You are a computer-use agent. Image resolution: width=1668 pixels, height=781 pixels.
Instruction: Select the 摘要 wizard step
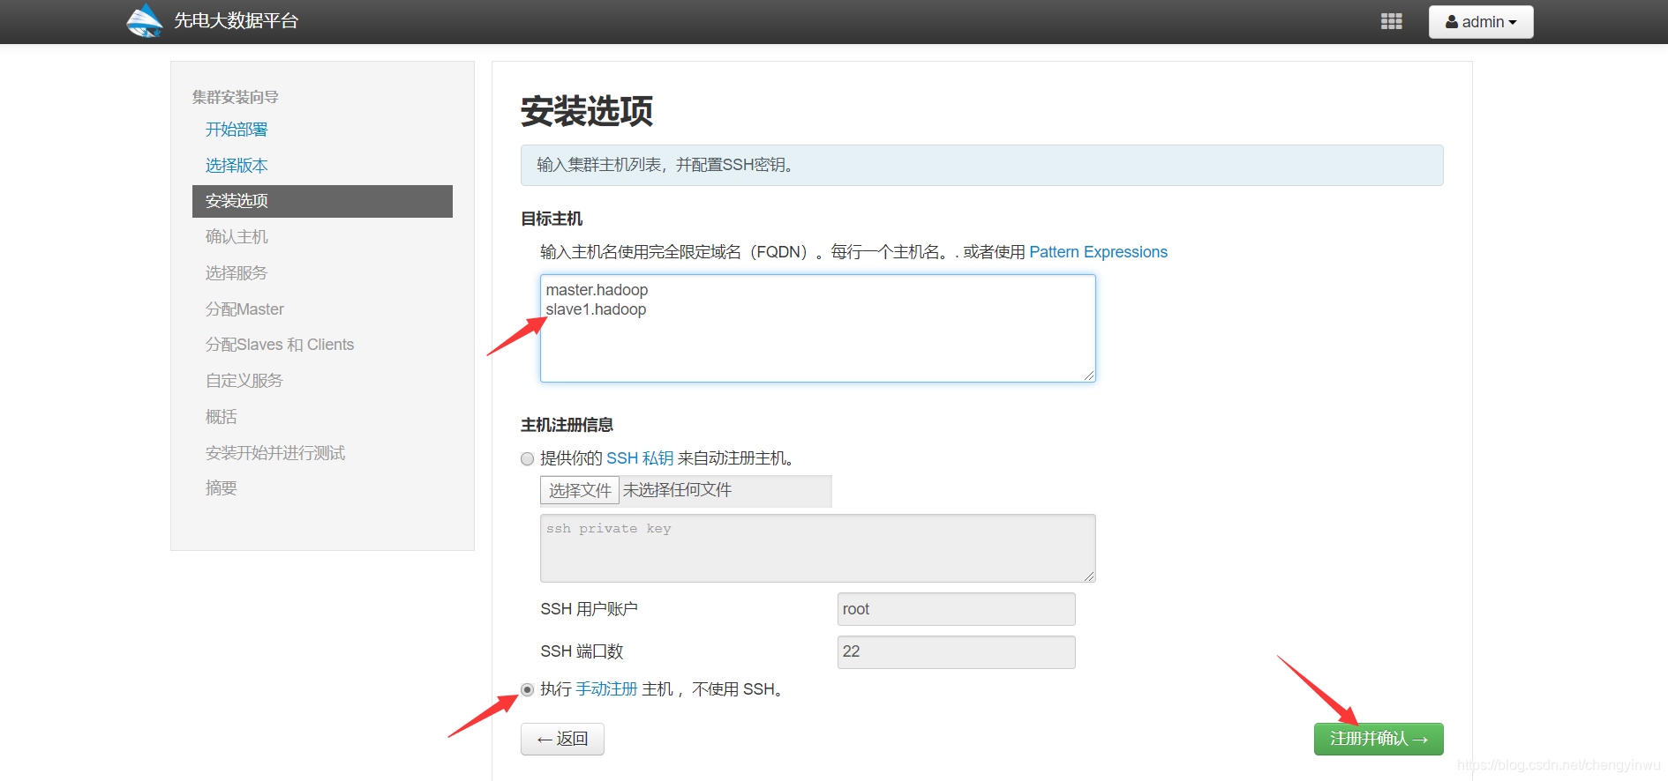pyautogui.click(x=222, y=488)
